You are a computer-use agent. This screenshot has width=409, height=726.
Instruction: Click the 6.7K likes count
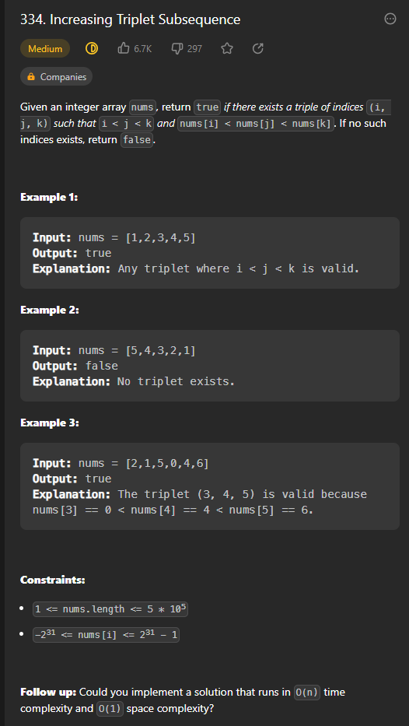pyautogui.click(x=142, y=48)
